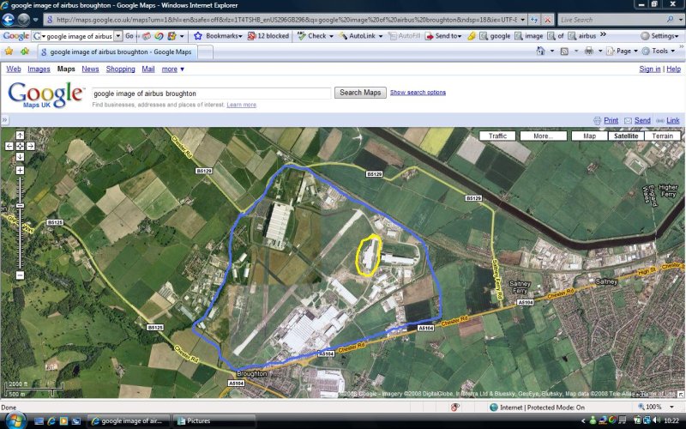The image size is (686, 429).
Task: Open the Images tab in Google navigation
Action: tap(39, 69)
